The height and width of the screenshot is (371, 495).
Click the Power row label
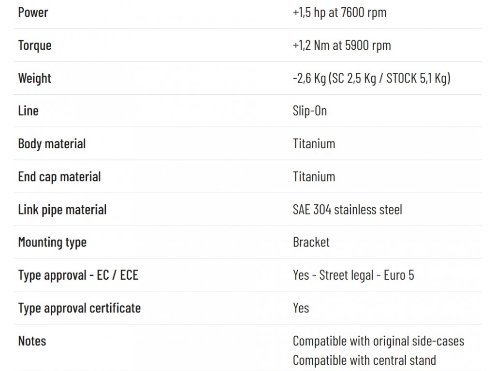click(33, 13)
